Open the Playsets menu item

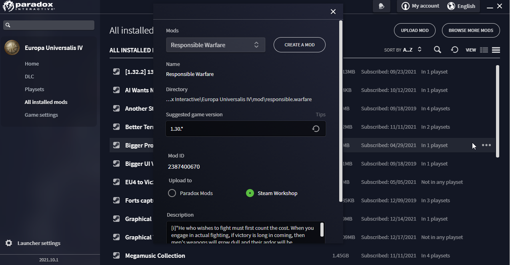(x=34, y=89)
